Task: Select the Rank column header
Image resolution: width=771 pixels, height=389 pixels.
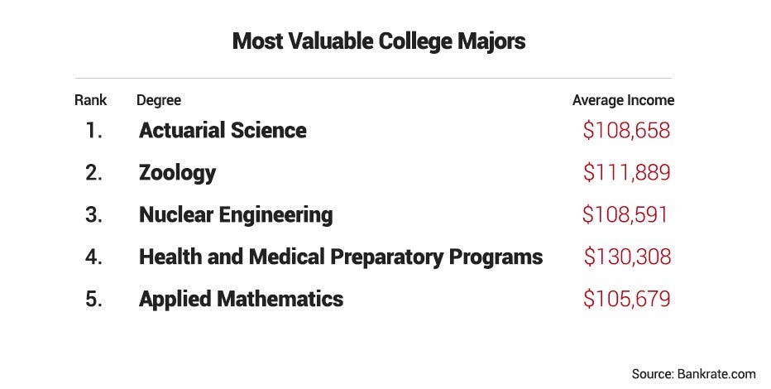Action: tap(90, 100)
